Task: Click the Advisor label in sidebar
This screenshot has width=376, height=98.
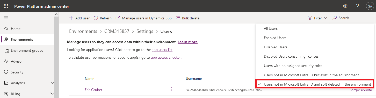Action: pos(17,61)
